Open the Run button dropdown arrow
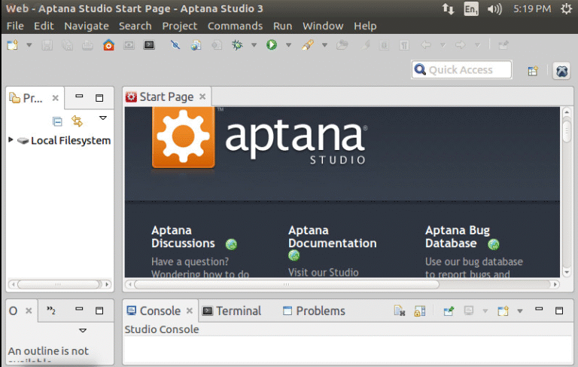Viewport: 578px width, 367px height. click(x=287, y=45)
